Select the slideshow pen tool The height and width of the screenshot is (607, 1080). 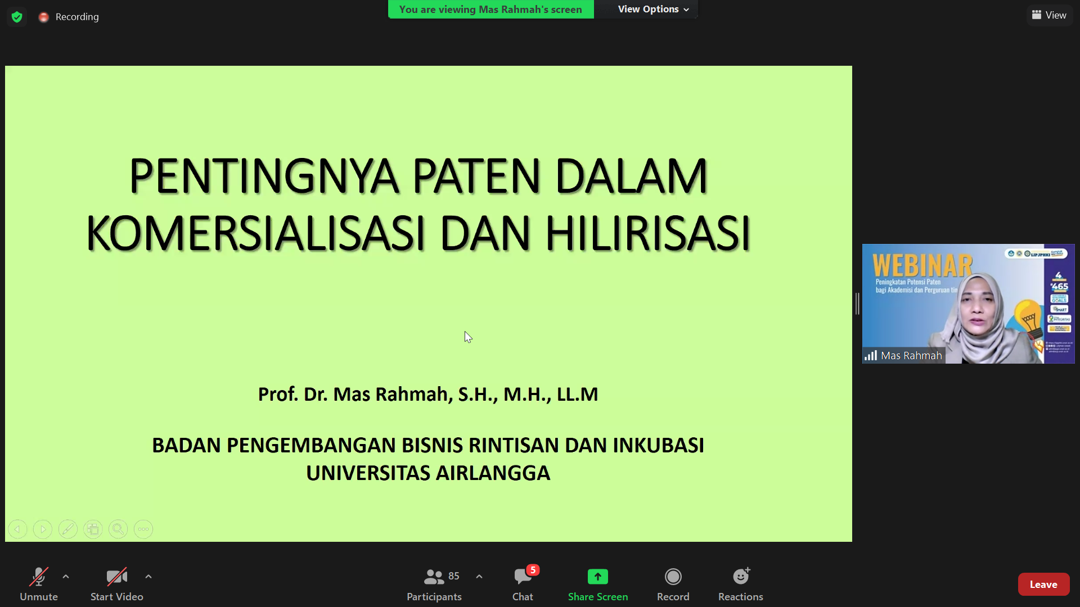point(68,529)
